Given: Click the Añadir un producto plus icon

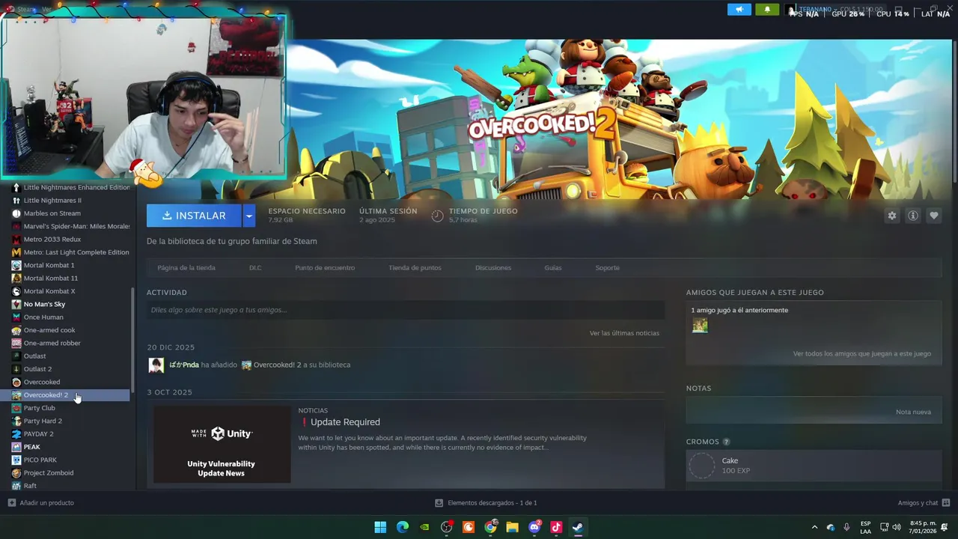Looking at the screenshot, I should point(11,503).
